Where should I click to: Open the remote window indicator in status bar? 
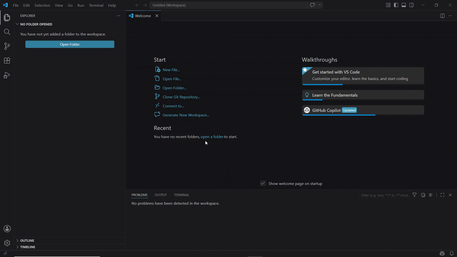tap(5, 253)
